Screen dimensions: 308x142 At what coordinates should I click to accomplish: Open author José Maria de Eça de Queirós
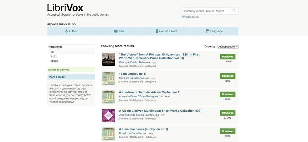pos(136,115)
